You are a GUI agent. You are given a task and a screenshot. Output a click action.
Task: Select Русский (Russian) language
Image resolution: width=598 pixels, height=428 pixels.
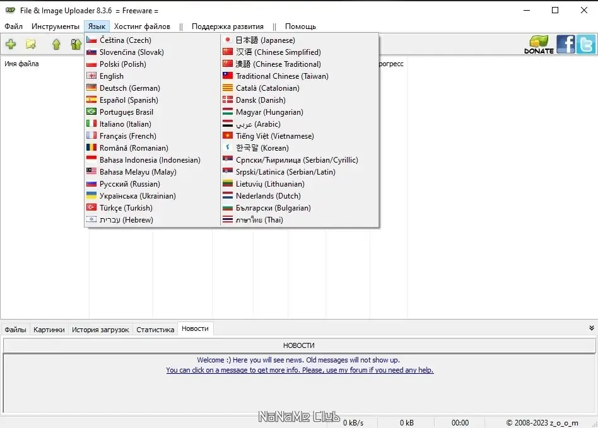pyautogui.click(x=152, y=183)
